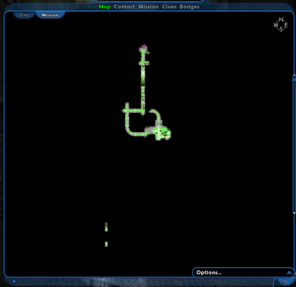Click the slider handle on the right edge
The width and height of the screenshot is (296, 287).
point(294,80)
